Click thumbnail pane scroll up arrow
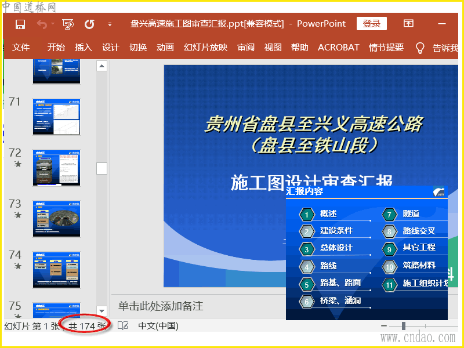 pyautogui.click(x=101, y=66)
